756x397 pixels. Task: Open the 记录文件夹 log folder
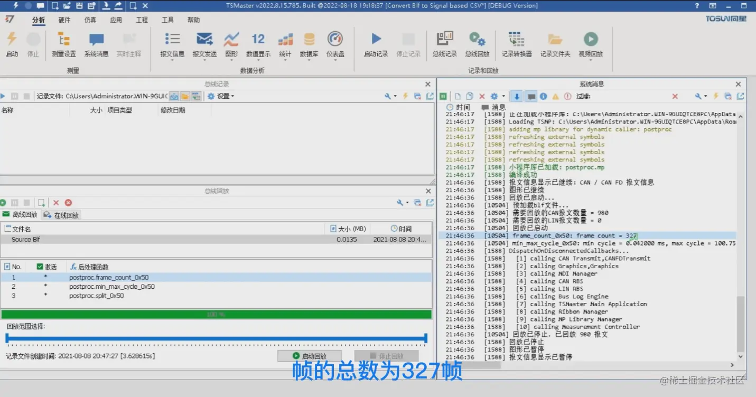(x=555, y=44)
